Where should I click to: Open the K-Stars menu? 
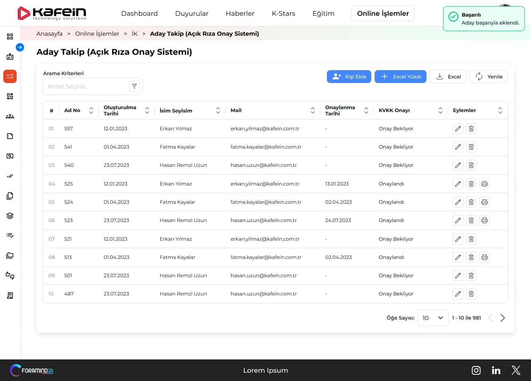point(283,13)
